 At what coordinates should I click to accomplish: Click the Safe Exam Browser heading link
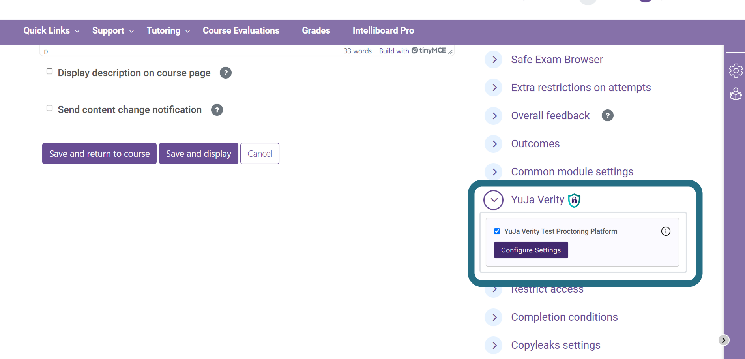pos(557,60)
